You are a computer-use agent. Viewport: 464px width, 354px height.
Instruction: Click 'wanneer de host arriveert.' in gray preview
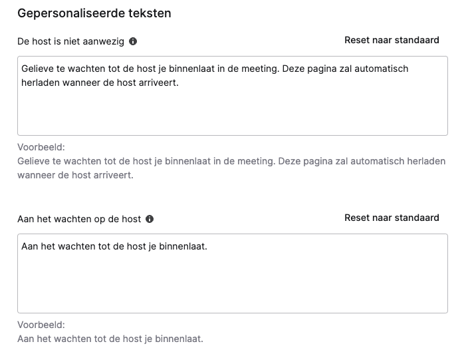coord(76,175)
